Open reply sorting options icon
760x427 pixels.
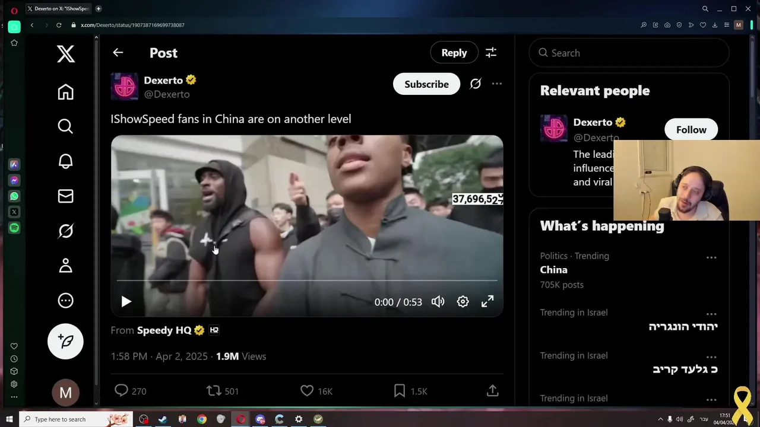[x=491, y=53]
